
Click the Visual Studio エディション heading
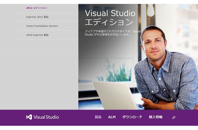click(110, 18)
